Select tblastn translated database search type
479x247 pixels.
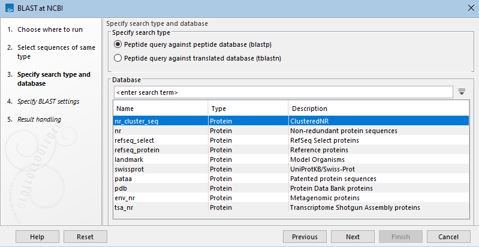(118, 58)
